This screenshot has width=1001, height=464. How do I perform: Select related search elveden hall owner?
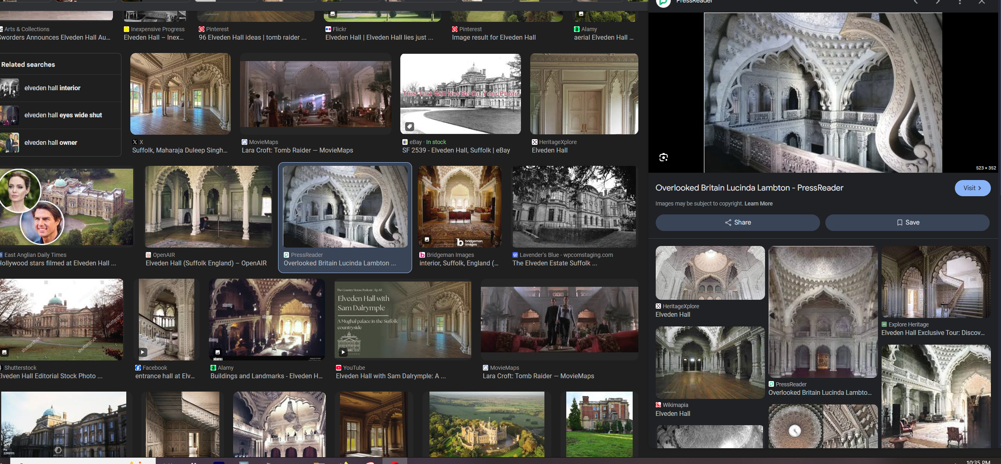tap(60, 142)
